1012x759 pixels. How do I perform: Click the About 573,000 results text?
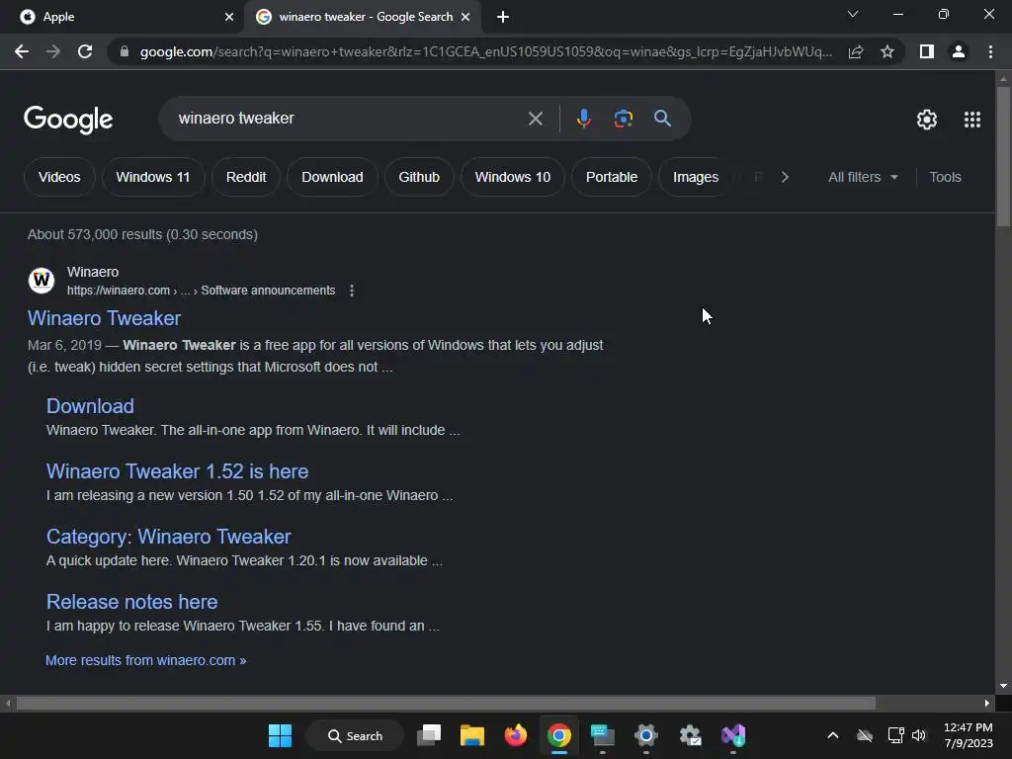pyautogui.click(x=142, y=234)
